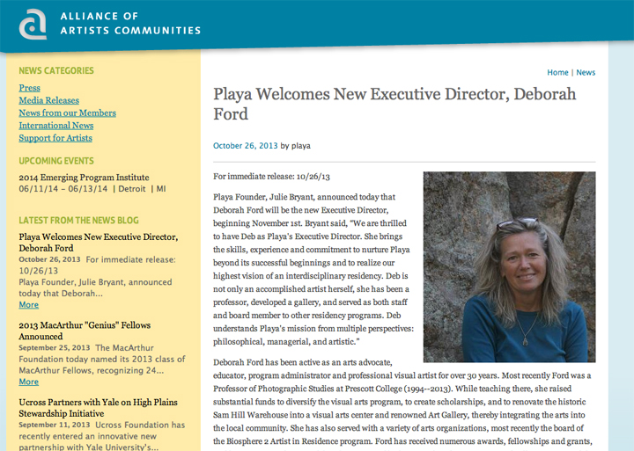The image size is (634, 451).
Task: Open the Alliance of Artists Communities header title
Action: (x=130, y=24)
